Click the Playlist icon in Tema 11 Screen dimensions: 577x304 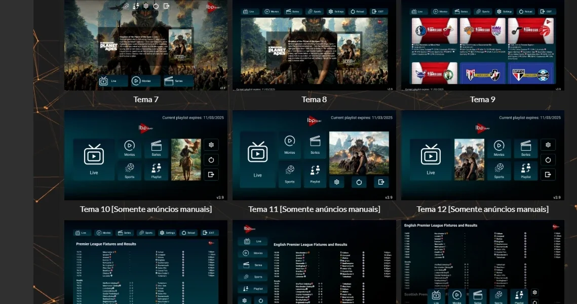point(315,170)
